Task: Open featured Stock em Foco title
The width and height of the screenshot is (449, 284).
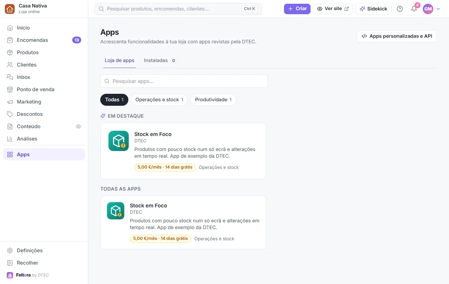Action: tap(153, 134)
